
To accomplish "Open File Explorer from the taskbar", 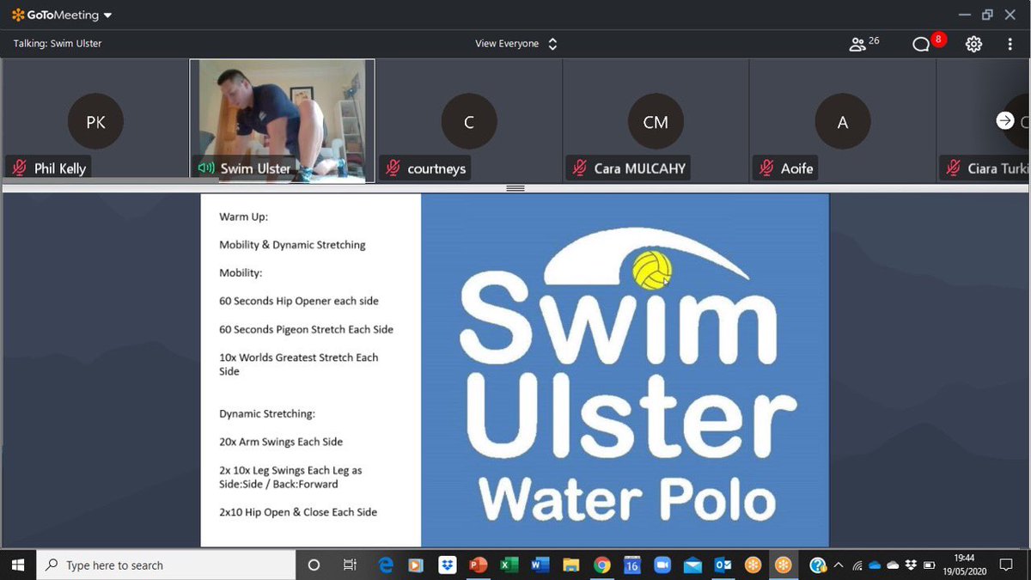I will 570,565.
